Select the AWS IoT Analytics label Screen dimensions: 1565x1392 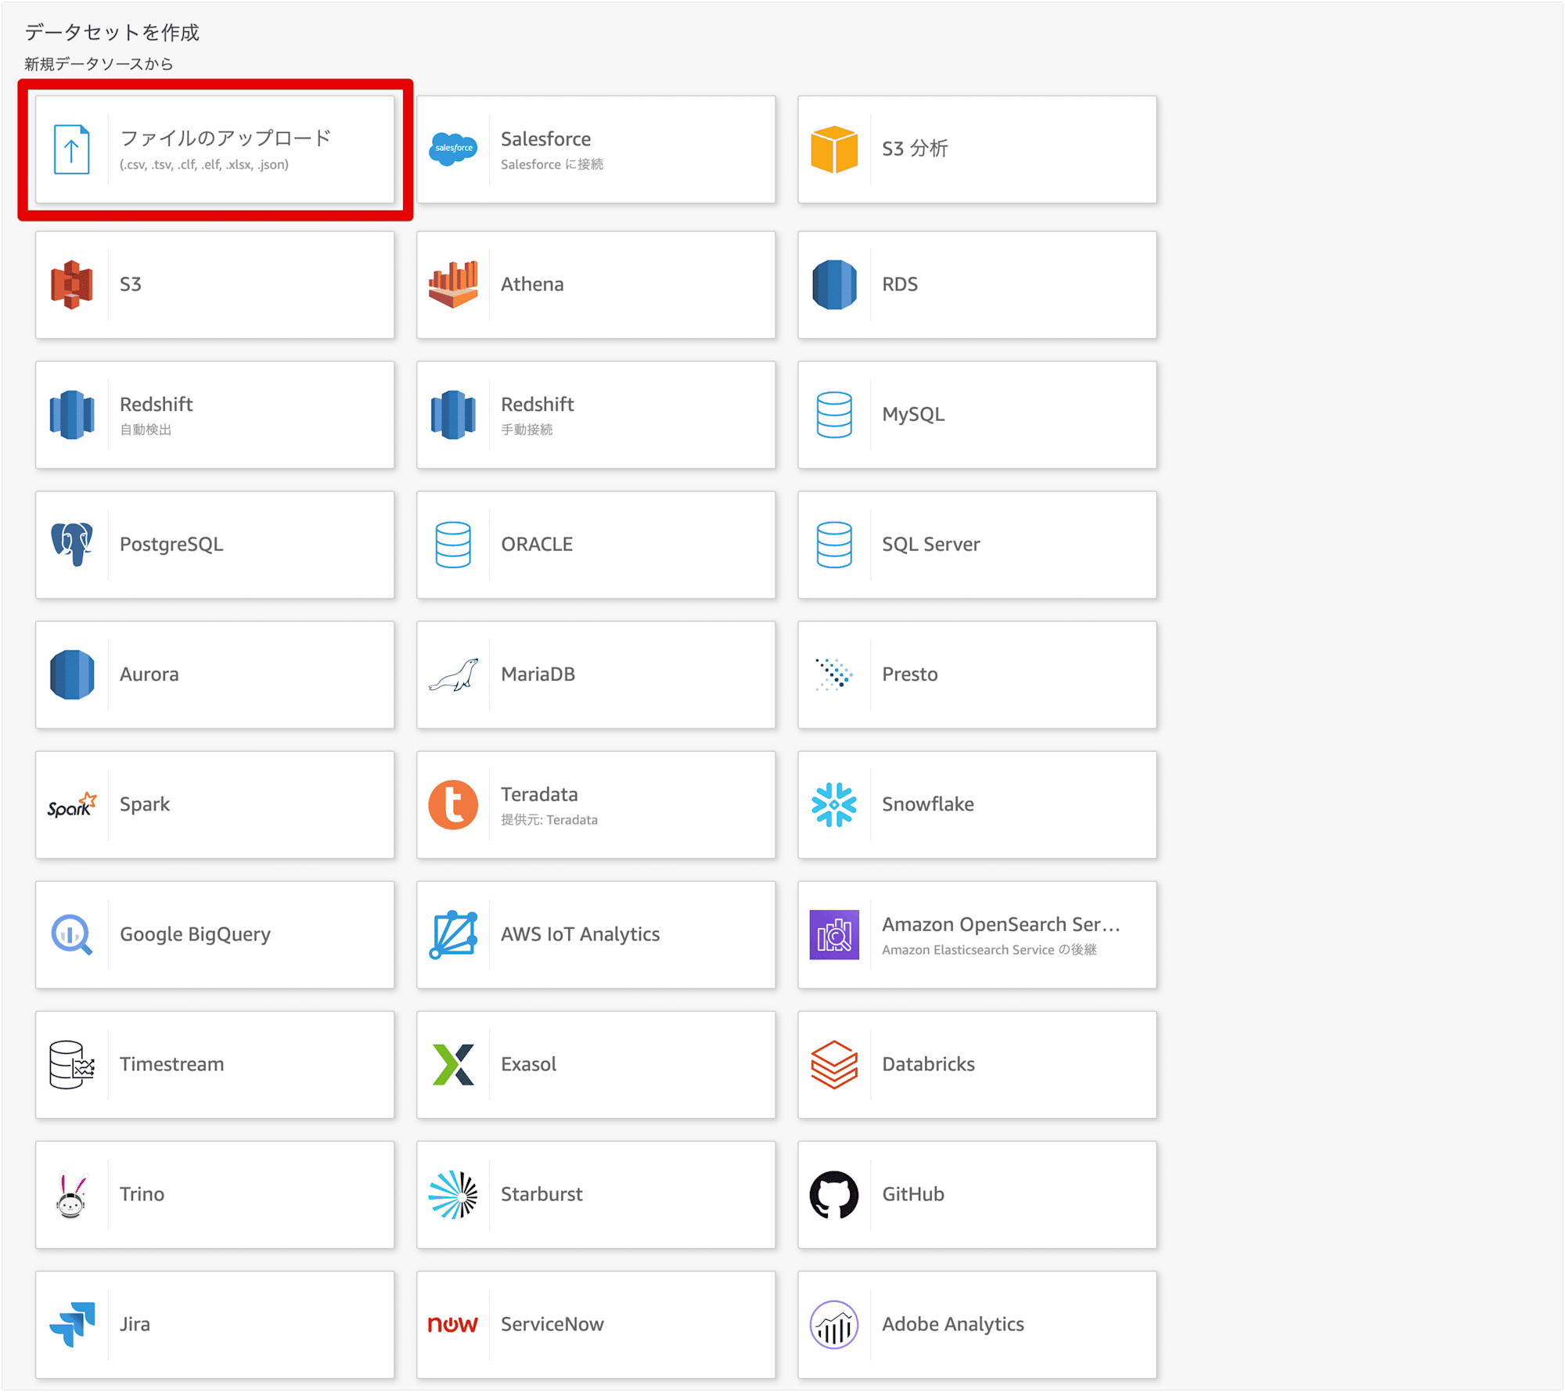click(x=581, y=935)
